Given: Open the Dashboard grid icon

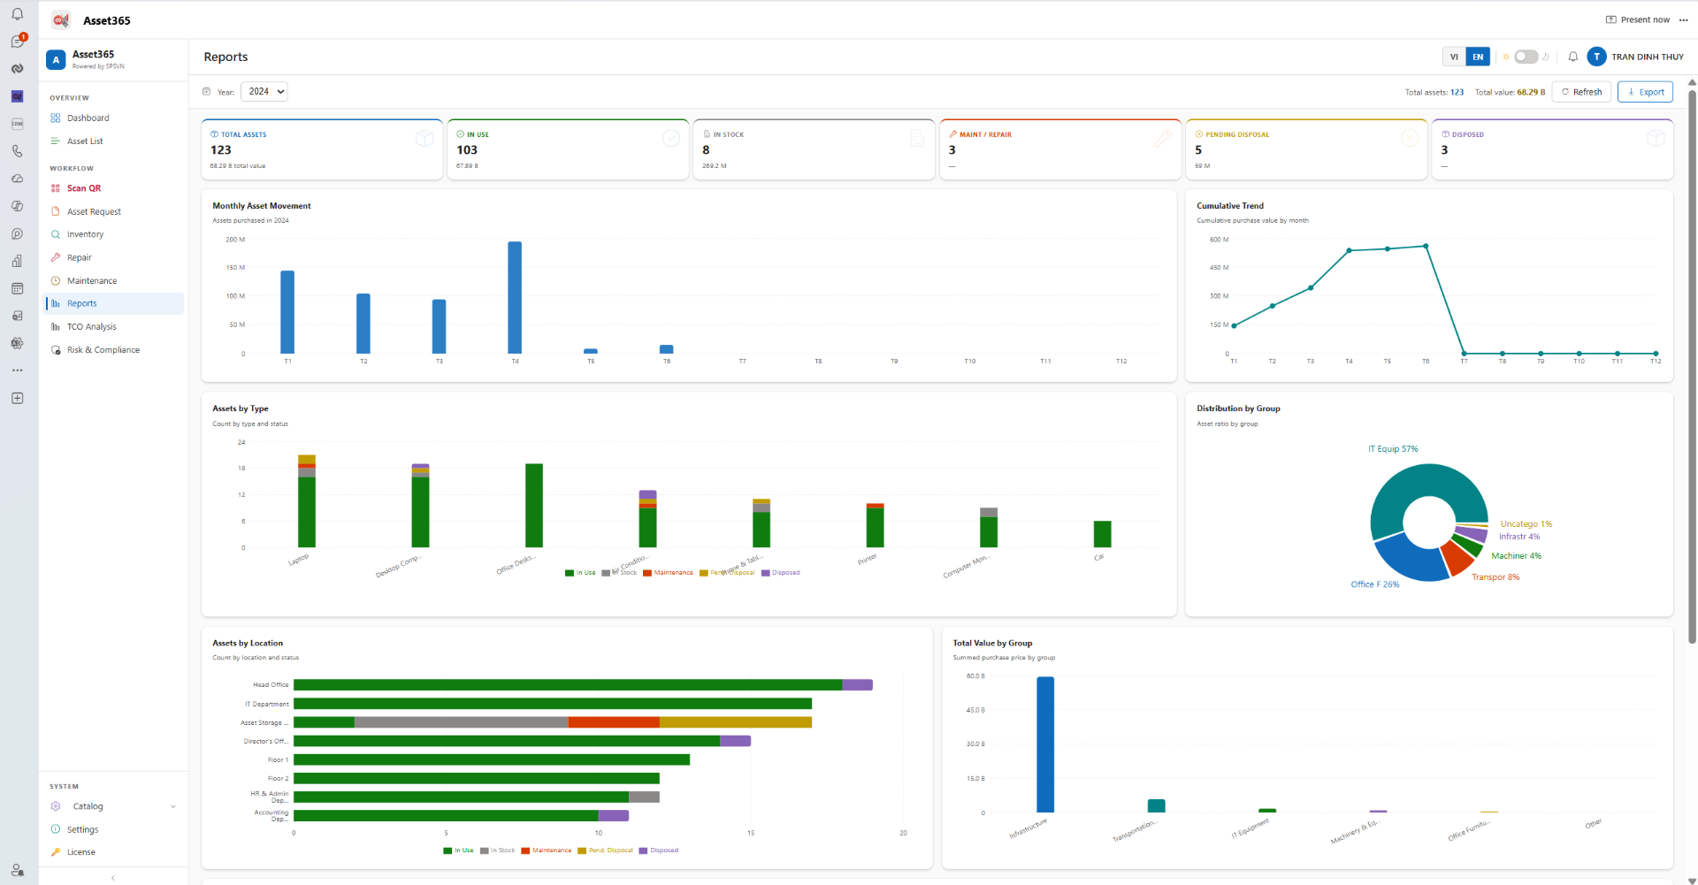Looking at the screenshot, I should point(56,118).
